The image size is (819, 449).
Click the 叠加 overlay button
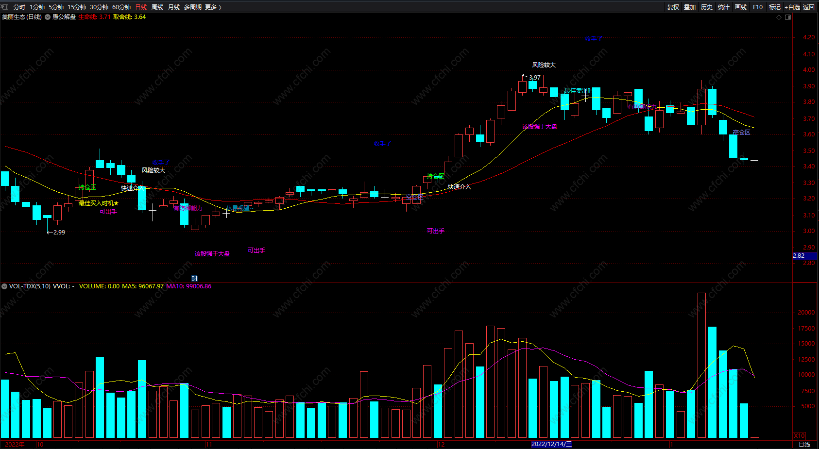690,7
